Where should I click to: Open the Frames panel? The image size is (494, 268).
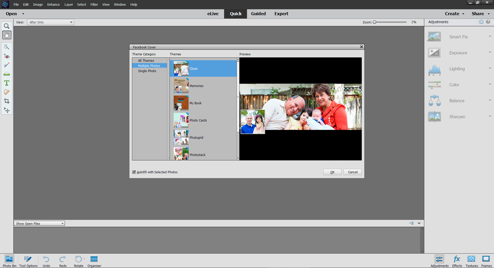(x=486, y=261)
